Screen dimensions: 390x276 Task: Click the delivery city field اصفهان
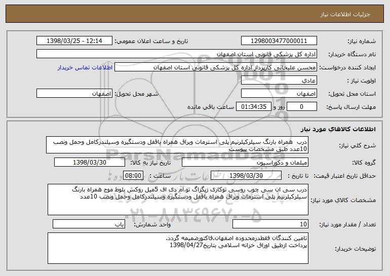tap(74, 94)
